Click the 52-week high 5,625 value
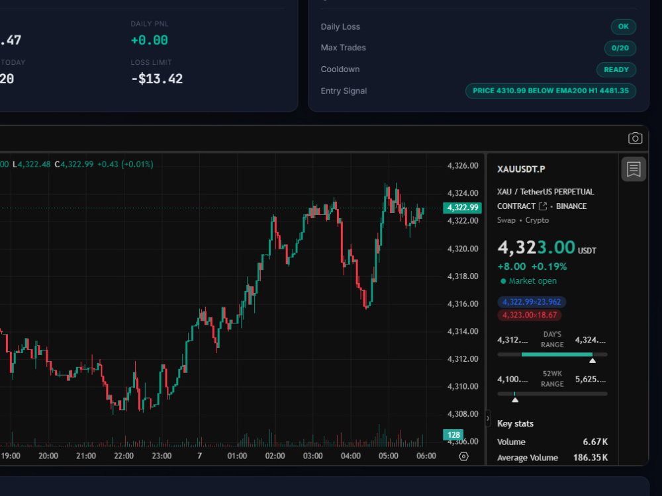 (x=591, y=379)
